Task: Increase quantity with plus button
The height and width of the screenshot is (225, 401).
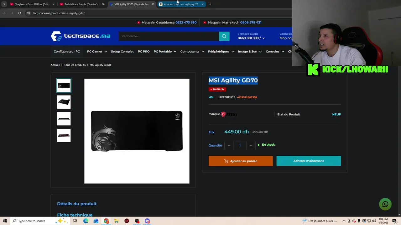Action: pos(251,145)
